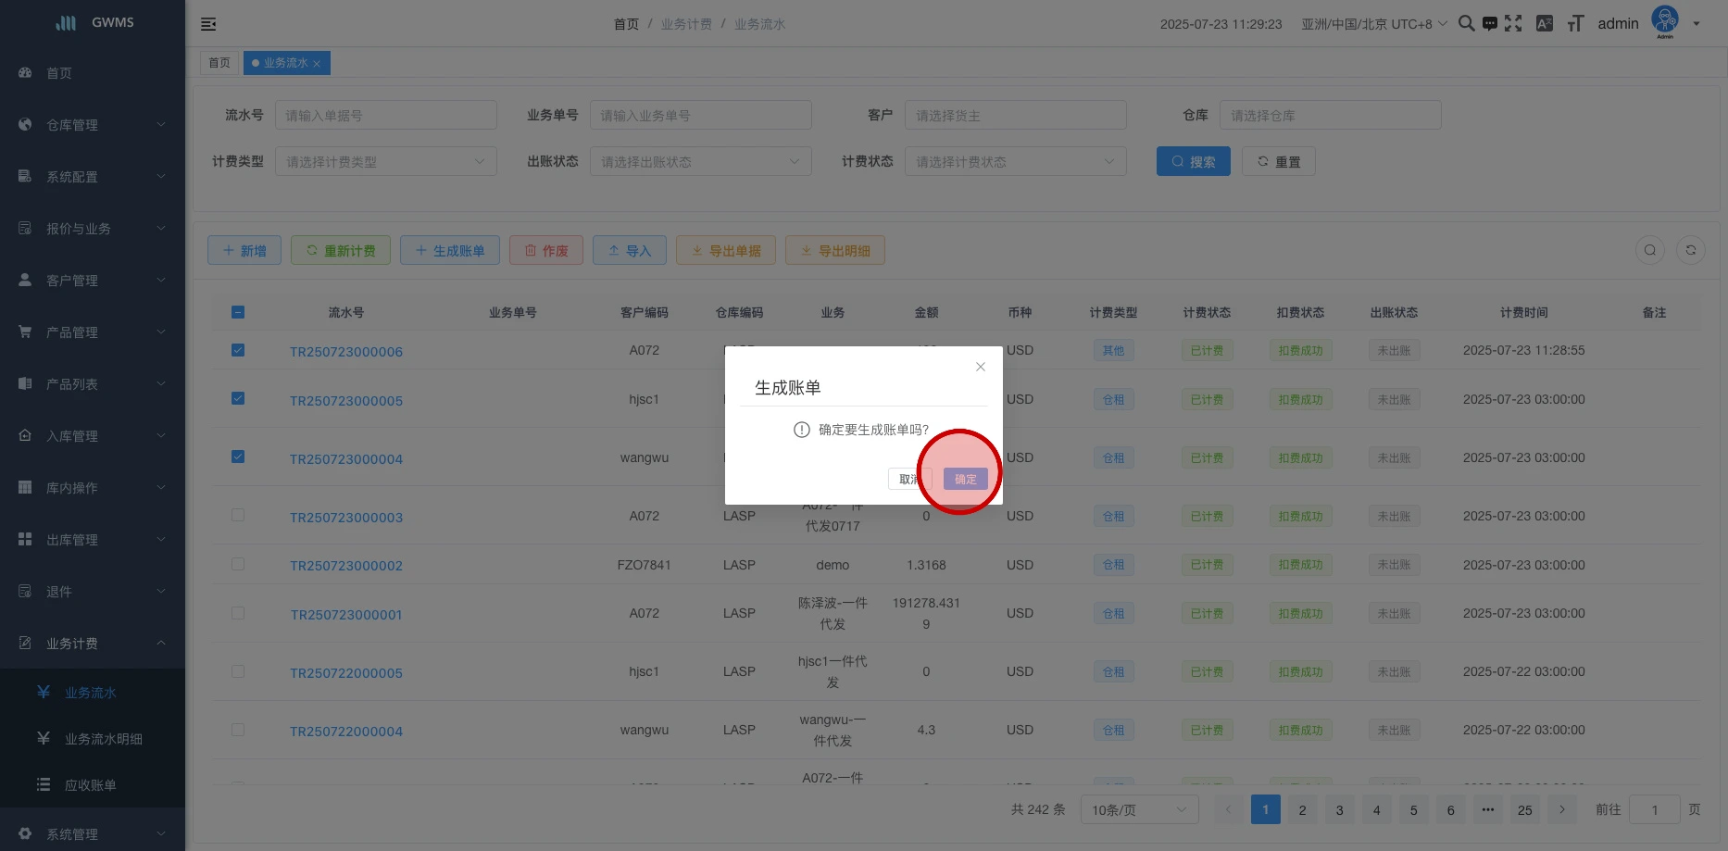
Task: Expand the 仓库管理 sidebar menu
Action: point(93,125)
